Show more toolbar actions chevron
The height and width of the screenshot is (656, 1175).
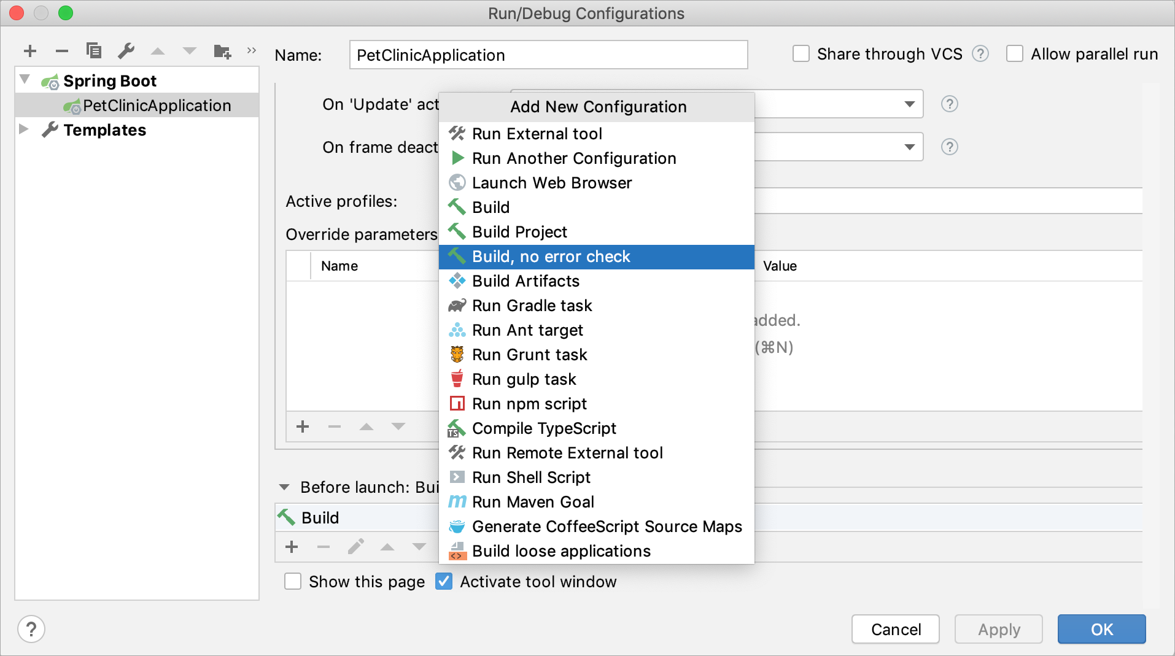(x=251, y=50)
